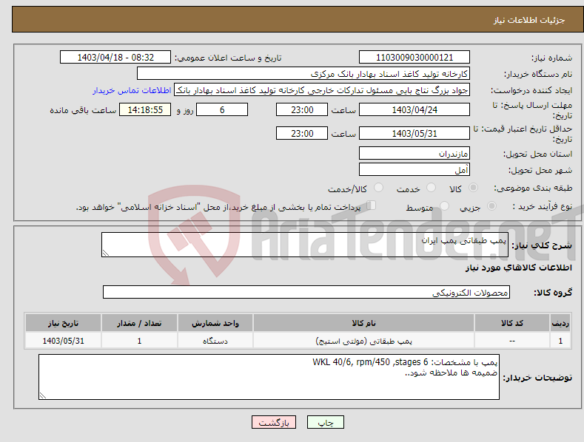Click the ردیف column header
Screen dimensions: 584x442
(x=560, y=323)
